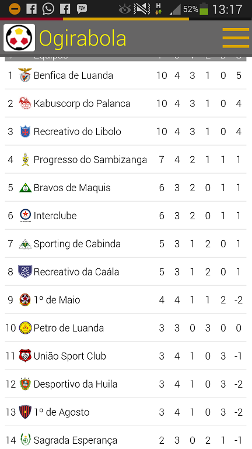
Task: Select the Sagrada Esperança team name
Action: (75, 440)
